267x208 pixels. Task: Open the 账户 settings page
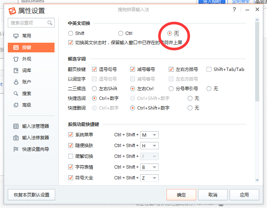tap(31, 82)
